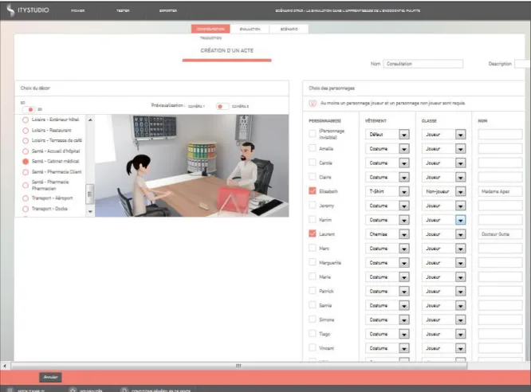531x392 pixels.
Task: Select the Santé - Pharmacie Pharmacien decor
Action: coord(26,185)
